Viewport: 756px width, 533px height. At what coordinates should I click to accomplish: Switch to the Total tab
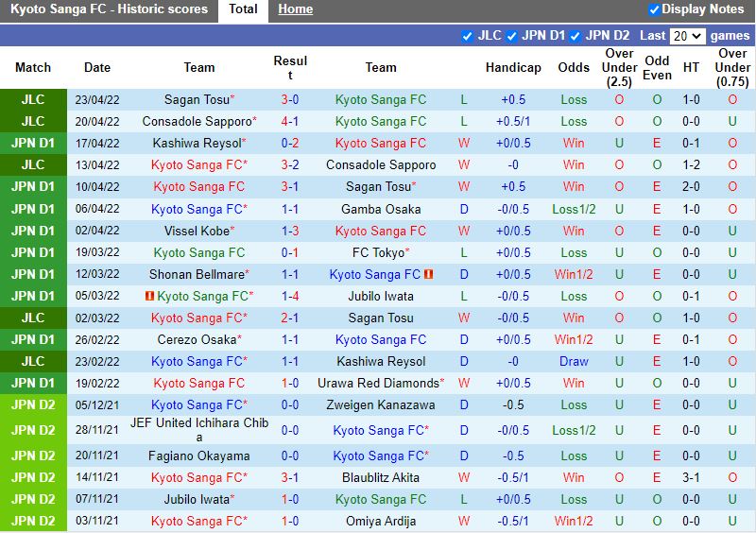pyautogui.click(x=243, y=9)
